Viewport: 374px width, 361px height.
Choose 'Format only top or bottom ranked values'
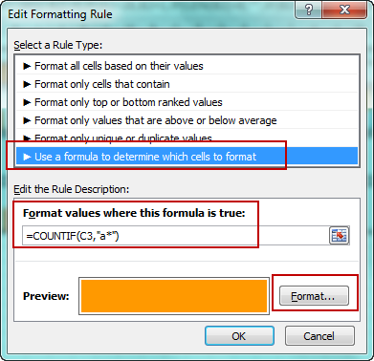[187, 102]
